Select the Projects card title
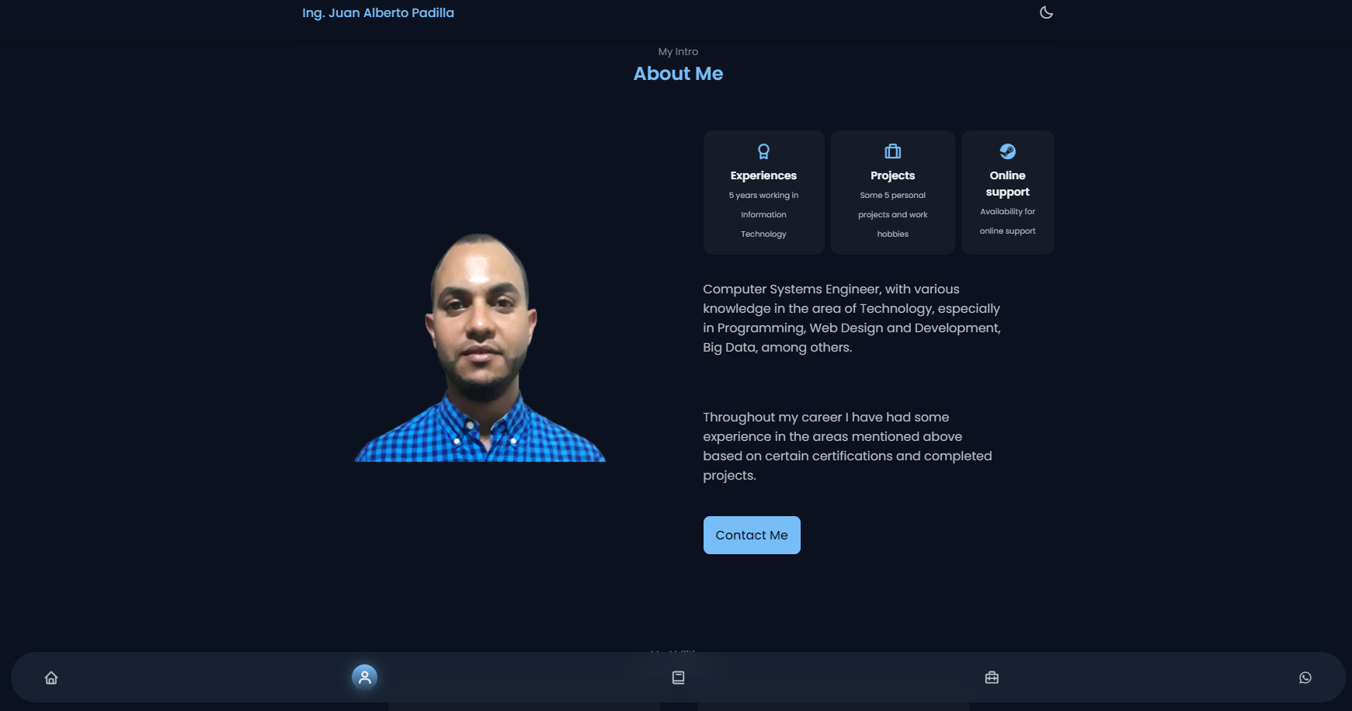The height and width of the screenshot is (711, 1352). (892, 175)
